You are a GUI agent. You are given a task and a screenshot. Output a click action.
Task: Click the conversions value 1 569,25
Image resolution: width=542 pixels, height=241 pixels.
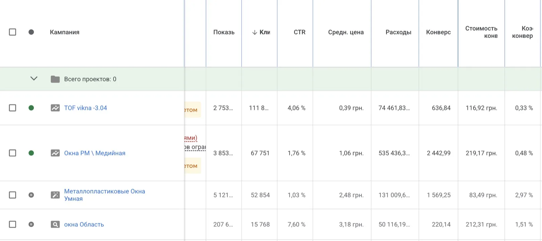tap(439, 195)
